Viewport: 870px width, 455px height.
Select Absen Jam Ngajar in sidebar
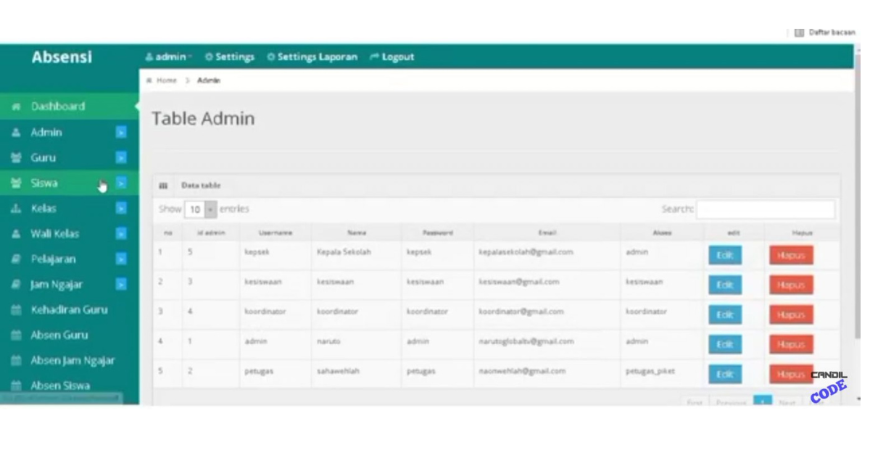coord(72,361)
